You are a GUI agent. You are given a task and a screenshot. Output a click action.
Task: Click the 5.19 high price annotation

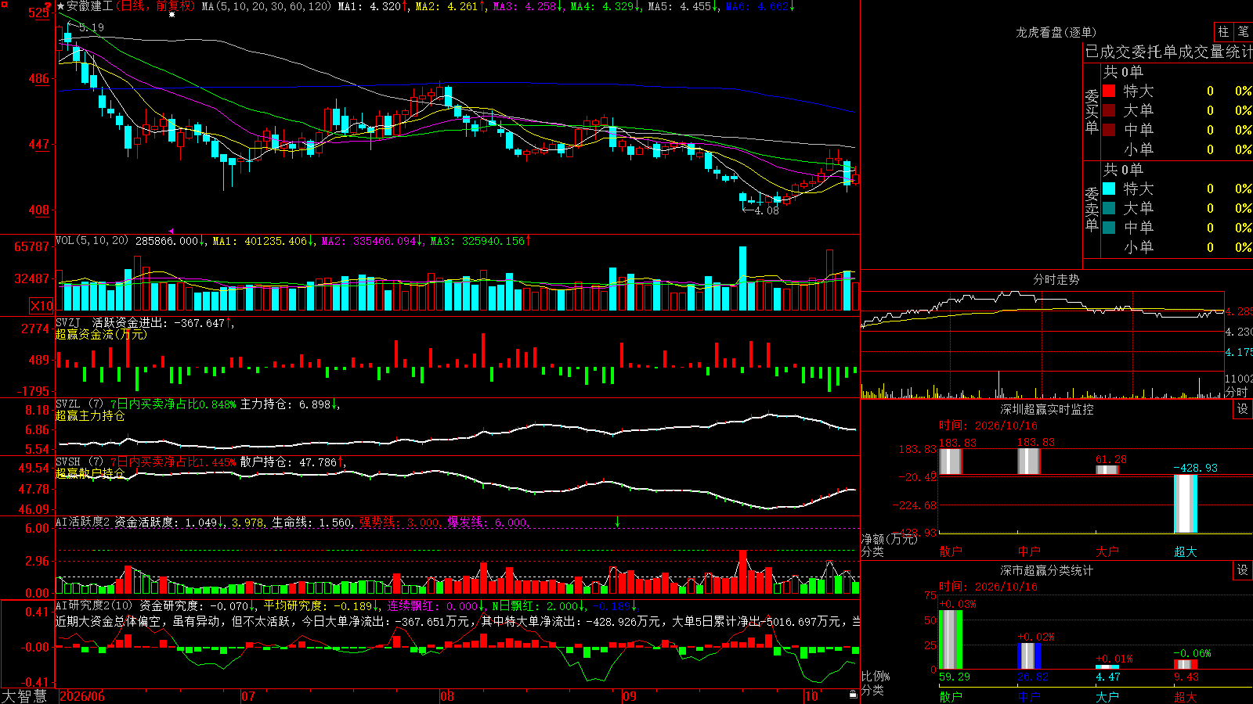91,27
